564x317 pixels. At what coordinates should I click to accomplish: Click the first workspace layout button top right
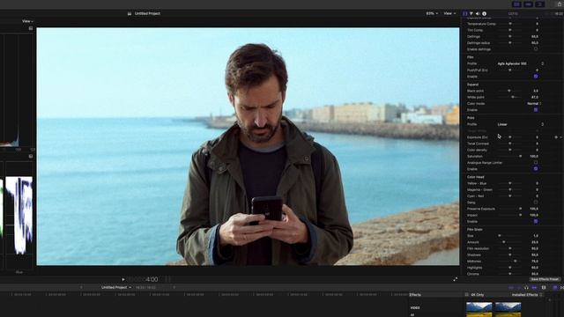517,4
